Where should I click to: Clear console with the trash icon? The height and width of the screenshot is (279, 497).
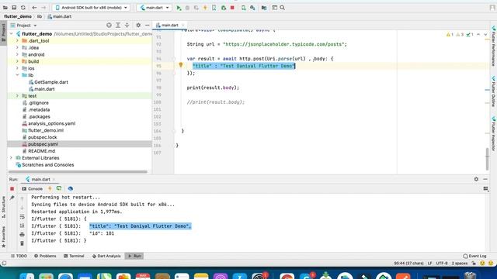[22, 243]
